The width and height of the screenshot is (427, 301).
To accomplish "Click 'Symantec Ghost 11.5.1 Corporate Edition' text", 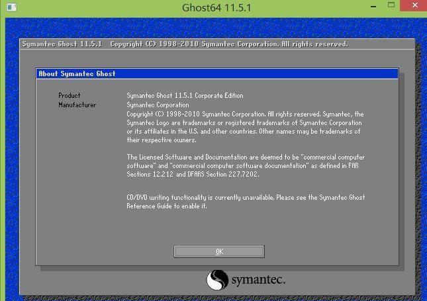I will point(185,95).
